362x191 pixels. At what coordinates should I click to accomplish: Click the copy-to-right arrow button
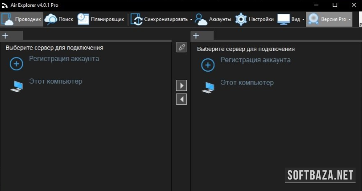click(x=181, y=85)
